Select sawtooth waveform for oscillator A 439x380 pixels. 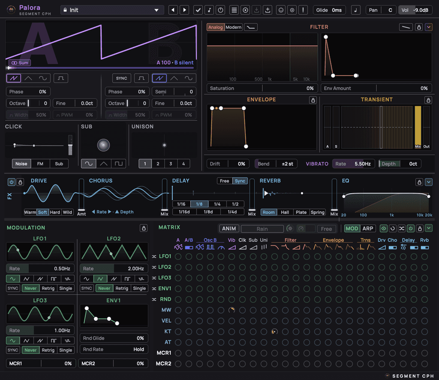coord(13,78)
